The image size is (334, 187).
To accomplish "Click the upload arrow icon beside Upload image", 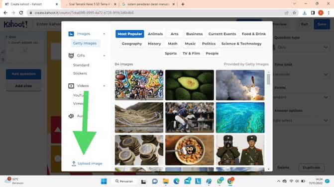I will 74,164.
